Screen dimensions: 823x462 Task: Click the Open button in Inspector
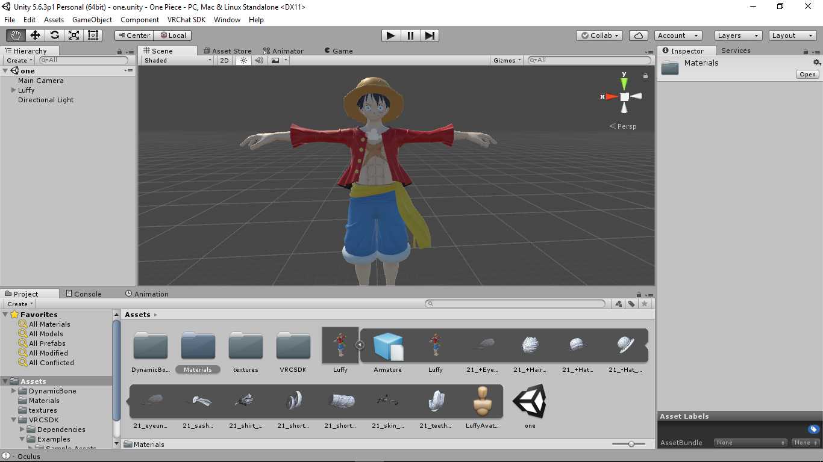pyautogui.click(x=807, y=75)
